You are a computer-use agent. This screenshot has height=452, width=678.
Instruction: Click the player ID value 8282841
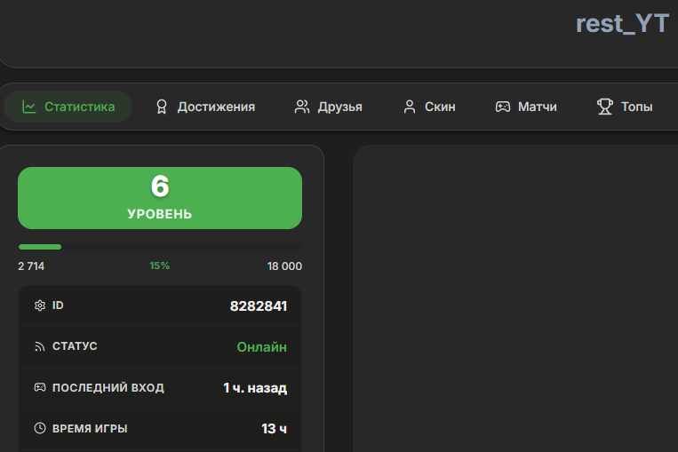click(259, 306)
